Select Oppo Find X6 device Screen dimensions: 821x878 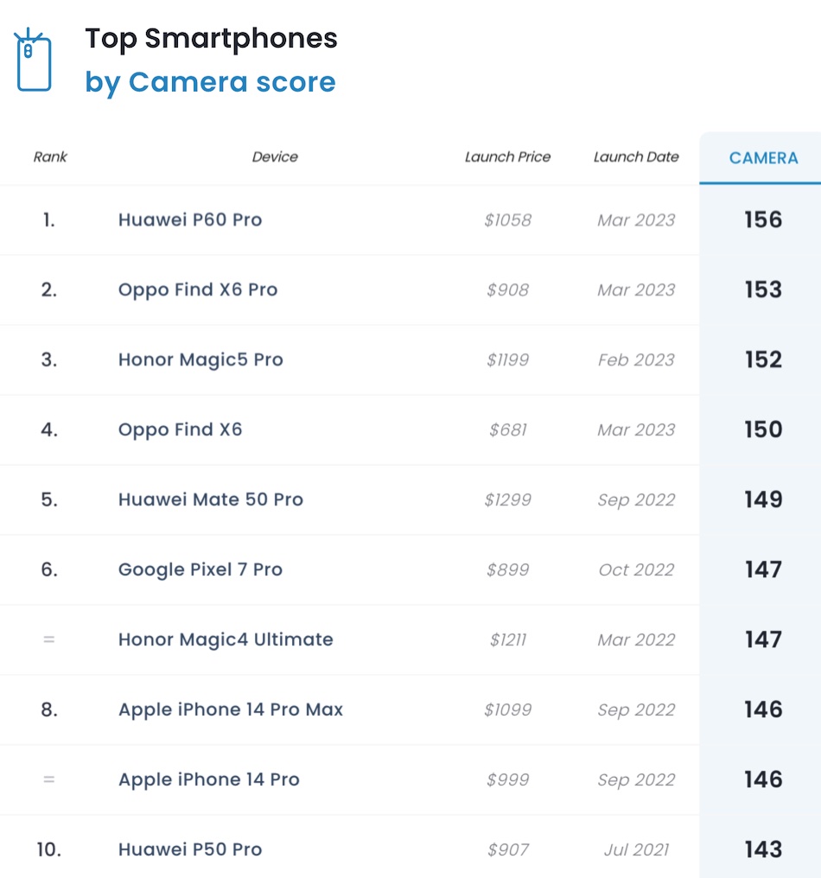point(180,429)
